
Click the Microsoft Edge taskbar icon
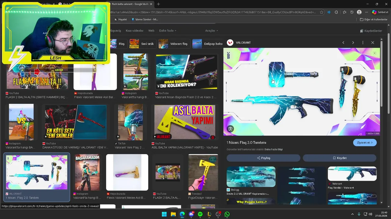[182, 214]
